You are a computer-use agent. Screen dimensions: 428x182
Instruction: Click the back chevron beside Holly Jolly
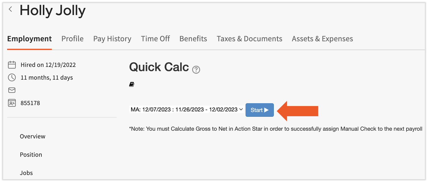tap(10, 9)
